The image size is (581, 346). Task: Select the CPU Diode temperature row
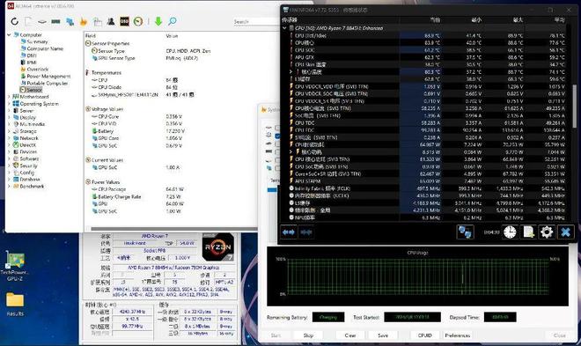point(171,87)
